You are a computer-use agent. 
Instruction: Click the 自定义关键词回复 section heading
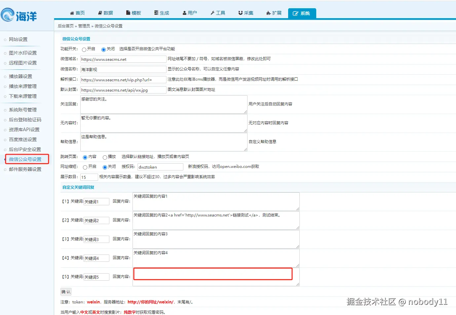pos(78,187)
